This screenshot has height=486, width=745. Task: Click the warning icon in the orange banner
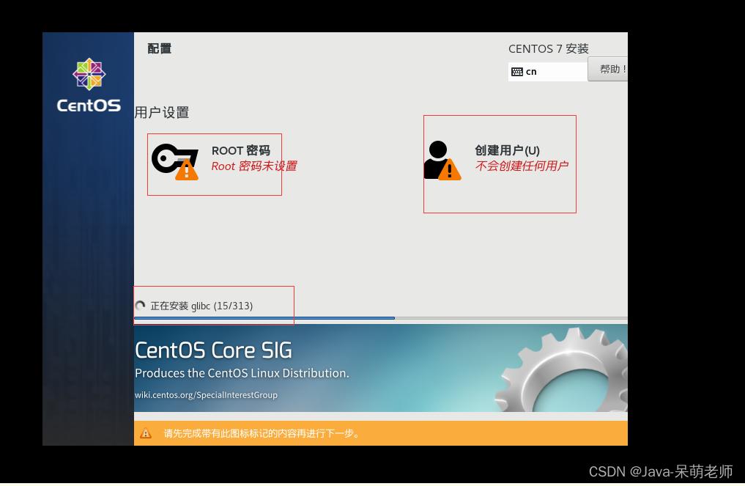tap(146, 433)
